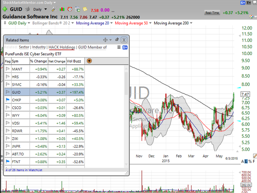Sort by Vol Buzz column header
This screenshot has width=257, height=193.
(x=75, y=61)
